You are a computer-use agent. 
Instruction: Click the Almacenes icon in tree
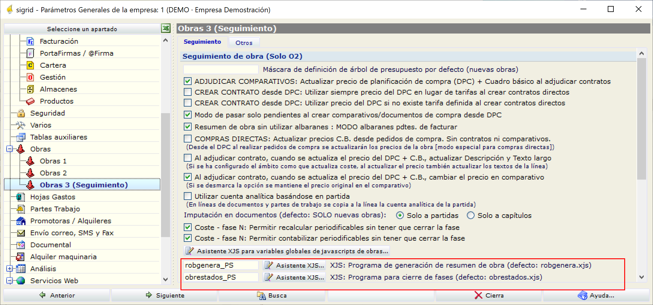point(30,89)
